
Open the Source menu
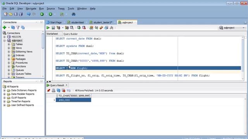[x=51, y=8]
